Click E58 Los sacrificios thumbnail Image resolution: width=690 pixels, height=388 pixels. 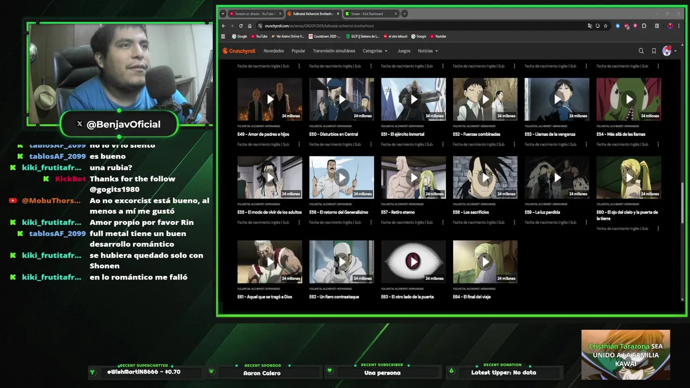pyautogui.click(x=485, y=177)
